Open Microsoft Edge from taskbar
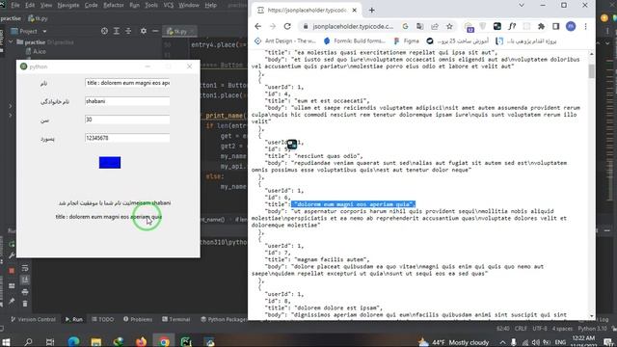This screenshot has height=347, width=617. [x=73, y=341]
